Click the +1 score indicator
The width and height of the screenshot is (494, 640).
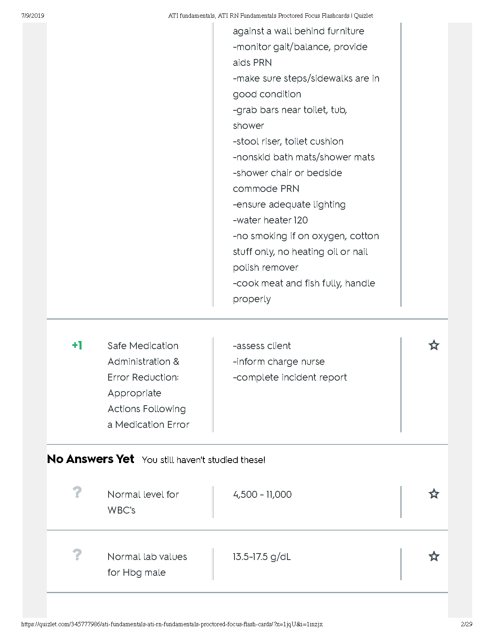pyautogui.click(x=77, y=345)
